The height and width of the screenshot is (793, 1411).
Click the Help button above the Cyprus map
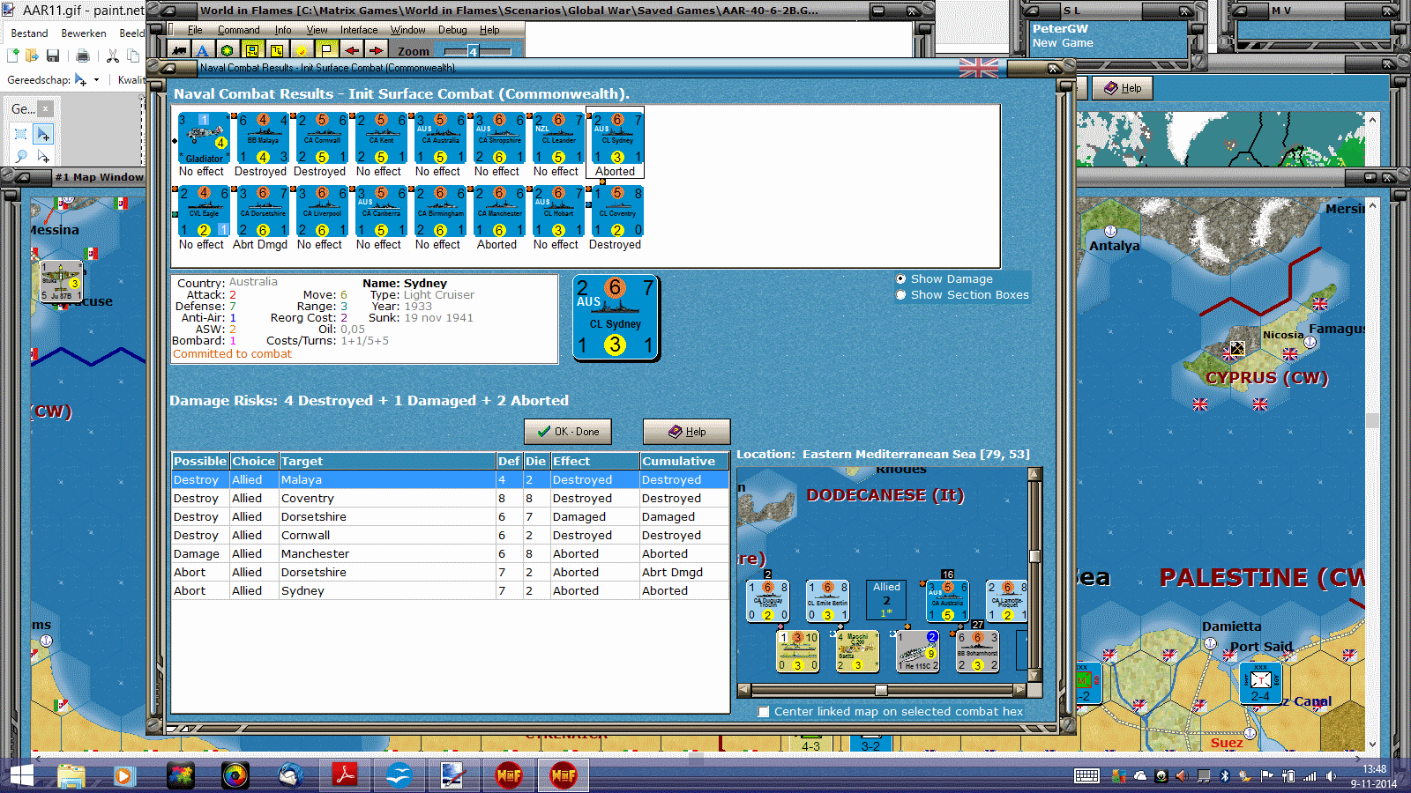click(1123, 88)
